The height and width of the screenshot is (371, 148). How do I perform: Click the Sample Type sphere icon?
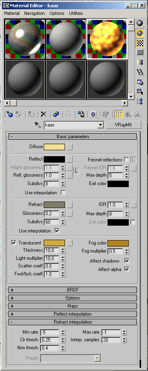click(140, 23)
